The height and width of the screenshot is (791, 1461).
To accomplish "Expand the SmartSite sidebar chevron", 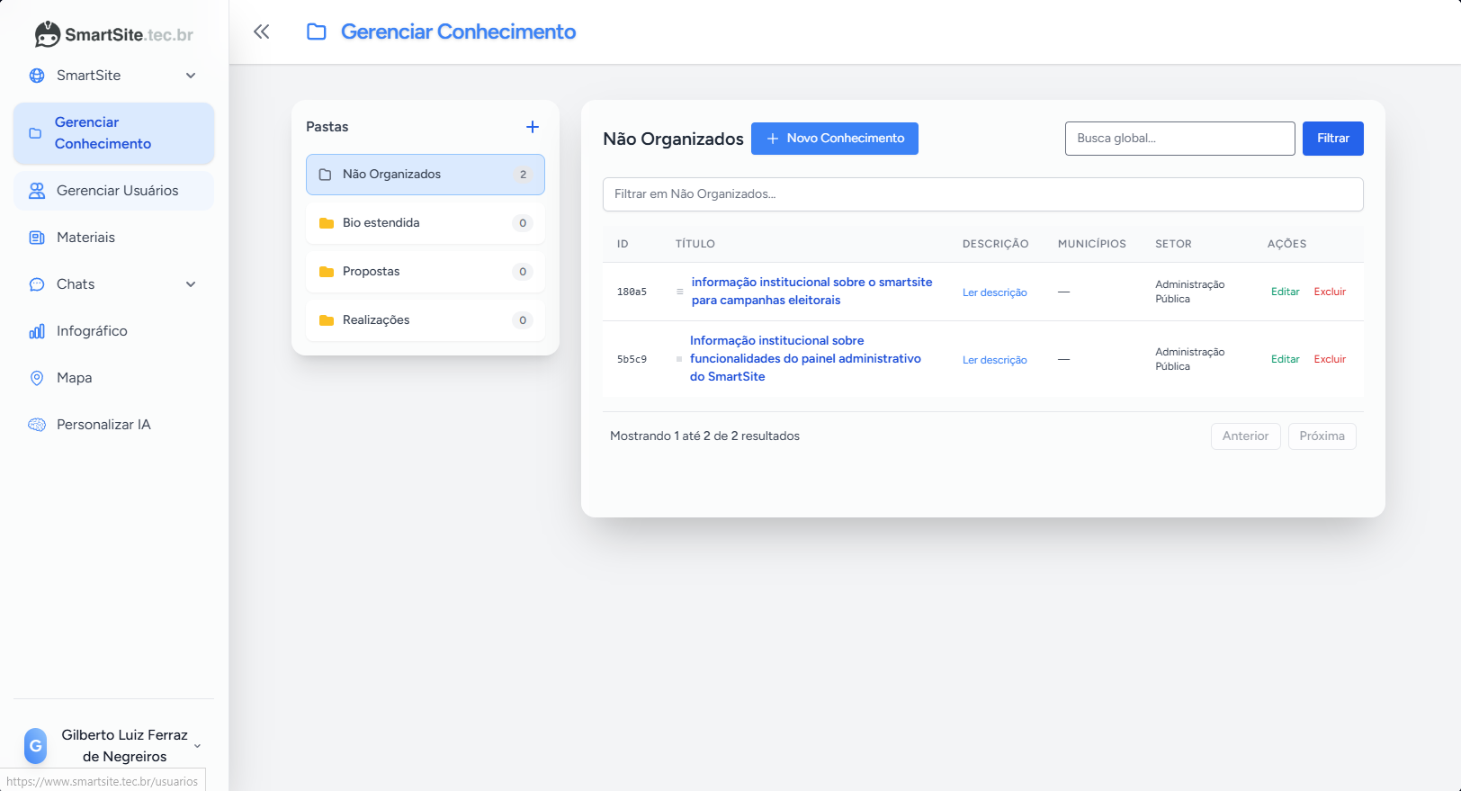I will 191,76.
